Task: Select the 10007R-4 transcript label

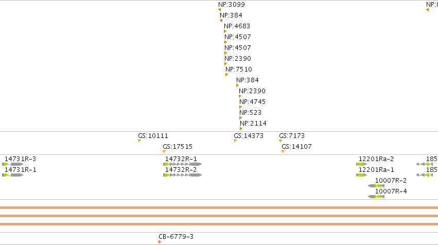Action: tap(391, 191)
